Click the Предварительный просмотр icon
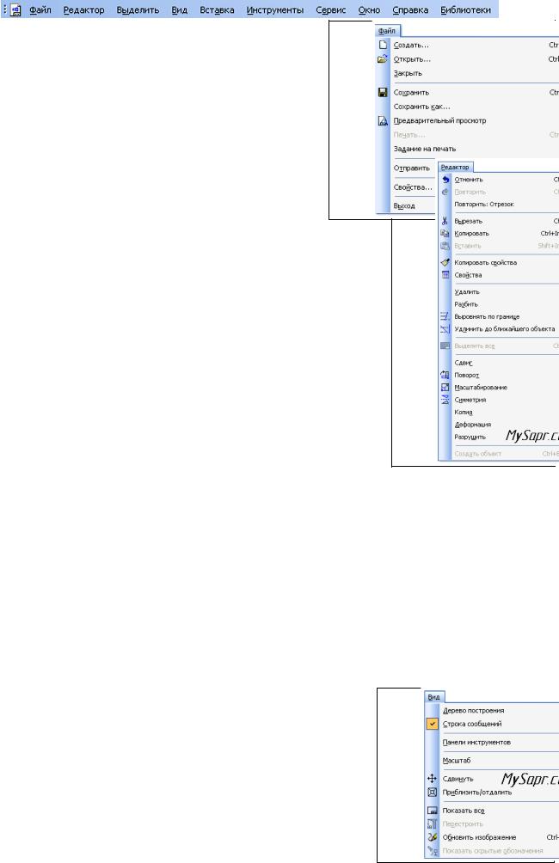This screenshot has height=863, width=559. pyautogui.click(x=383, y=120)
